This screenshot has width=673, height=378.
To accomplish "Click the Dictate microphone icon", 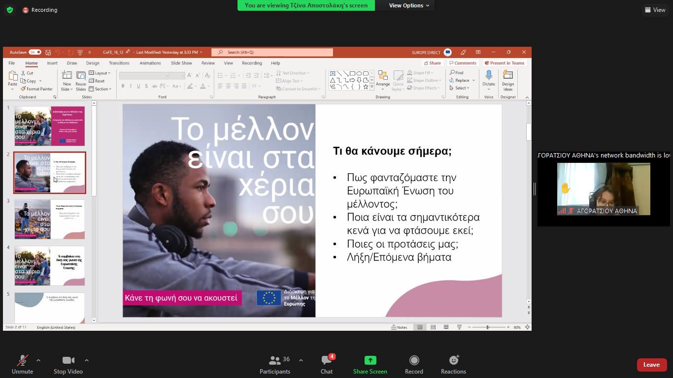I will click(489, 76).
